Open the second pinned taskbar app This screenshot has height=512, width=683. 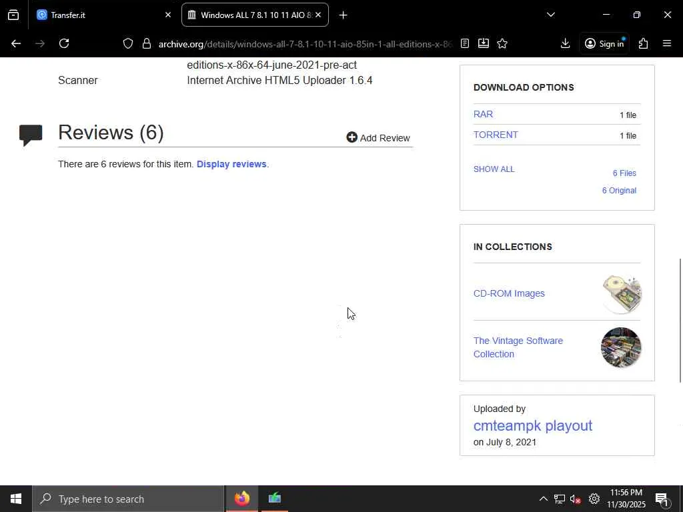pyautogui.click(x=274, y=499)
